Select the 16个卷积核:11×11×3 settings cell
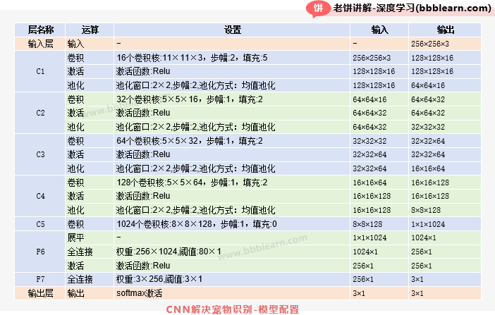This screenshot has width=495, height=315. coord(232,58)
